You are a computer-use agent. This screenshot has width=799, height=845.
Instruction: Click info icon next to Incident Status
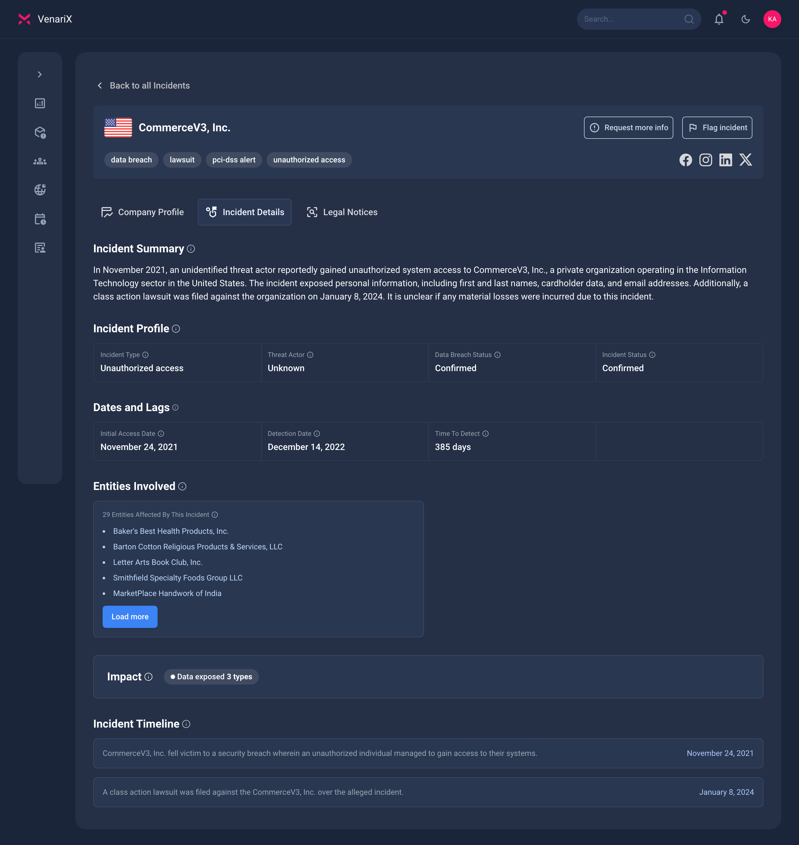[652, 354]
